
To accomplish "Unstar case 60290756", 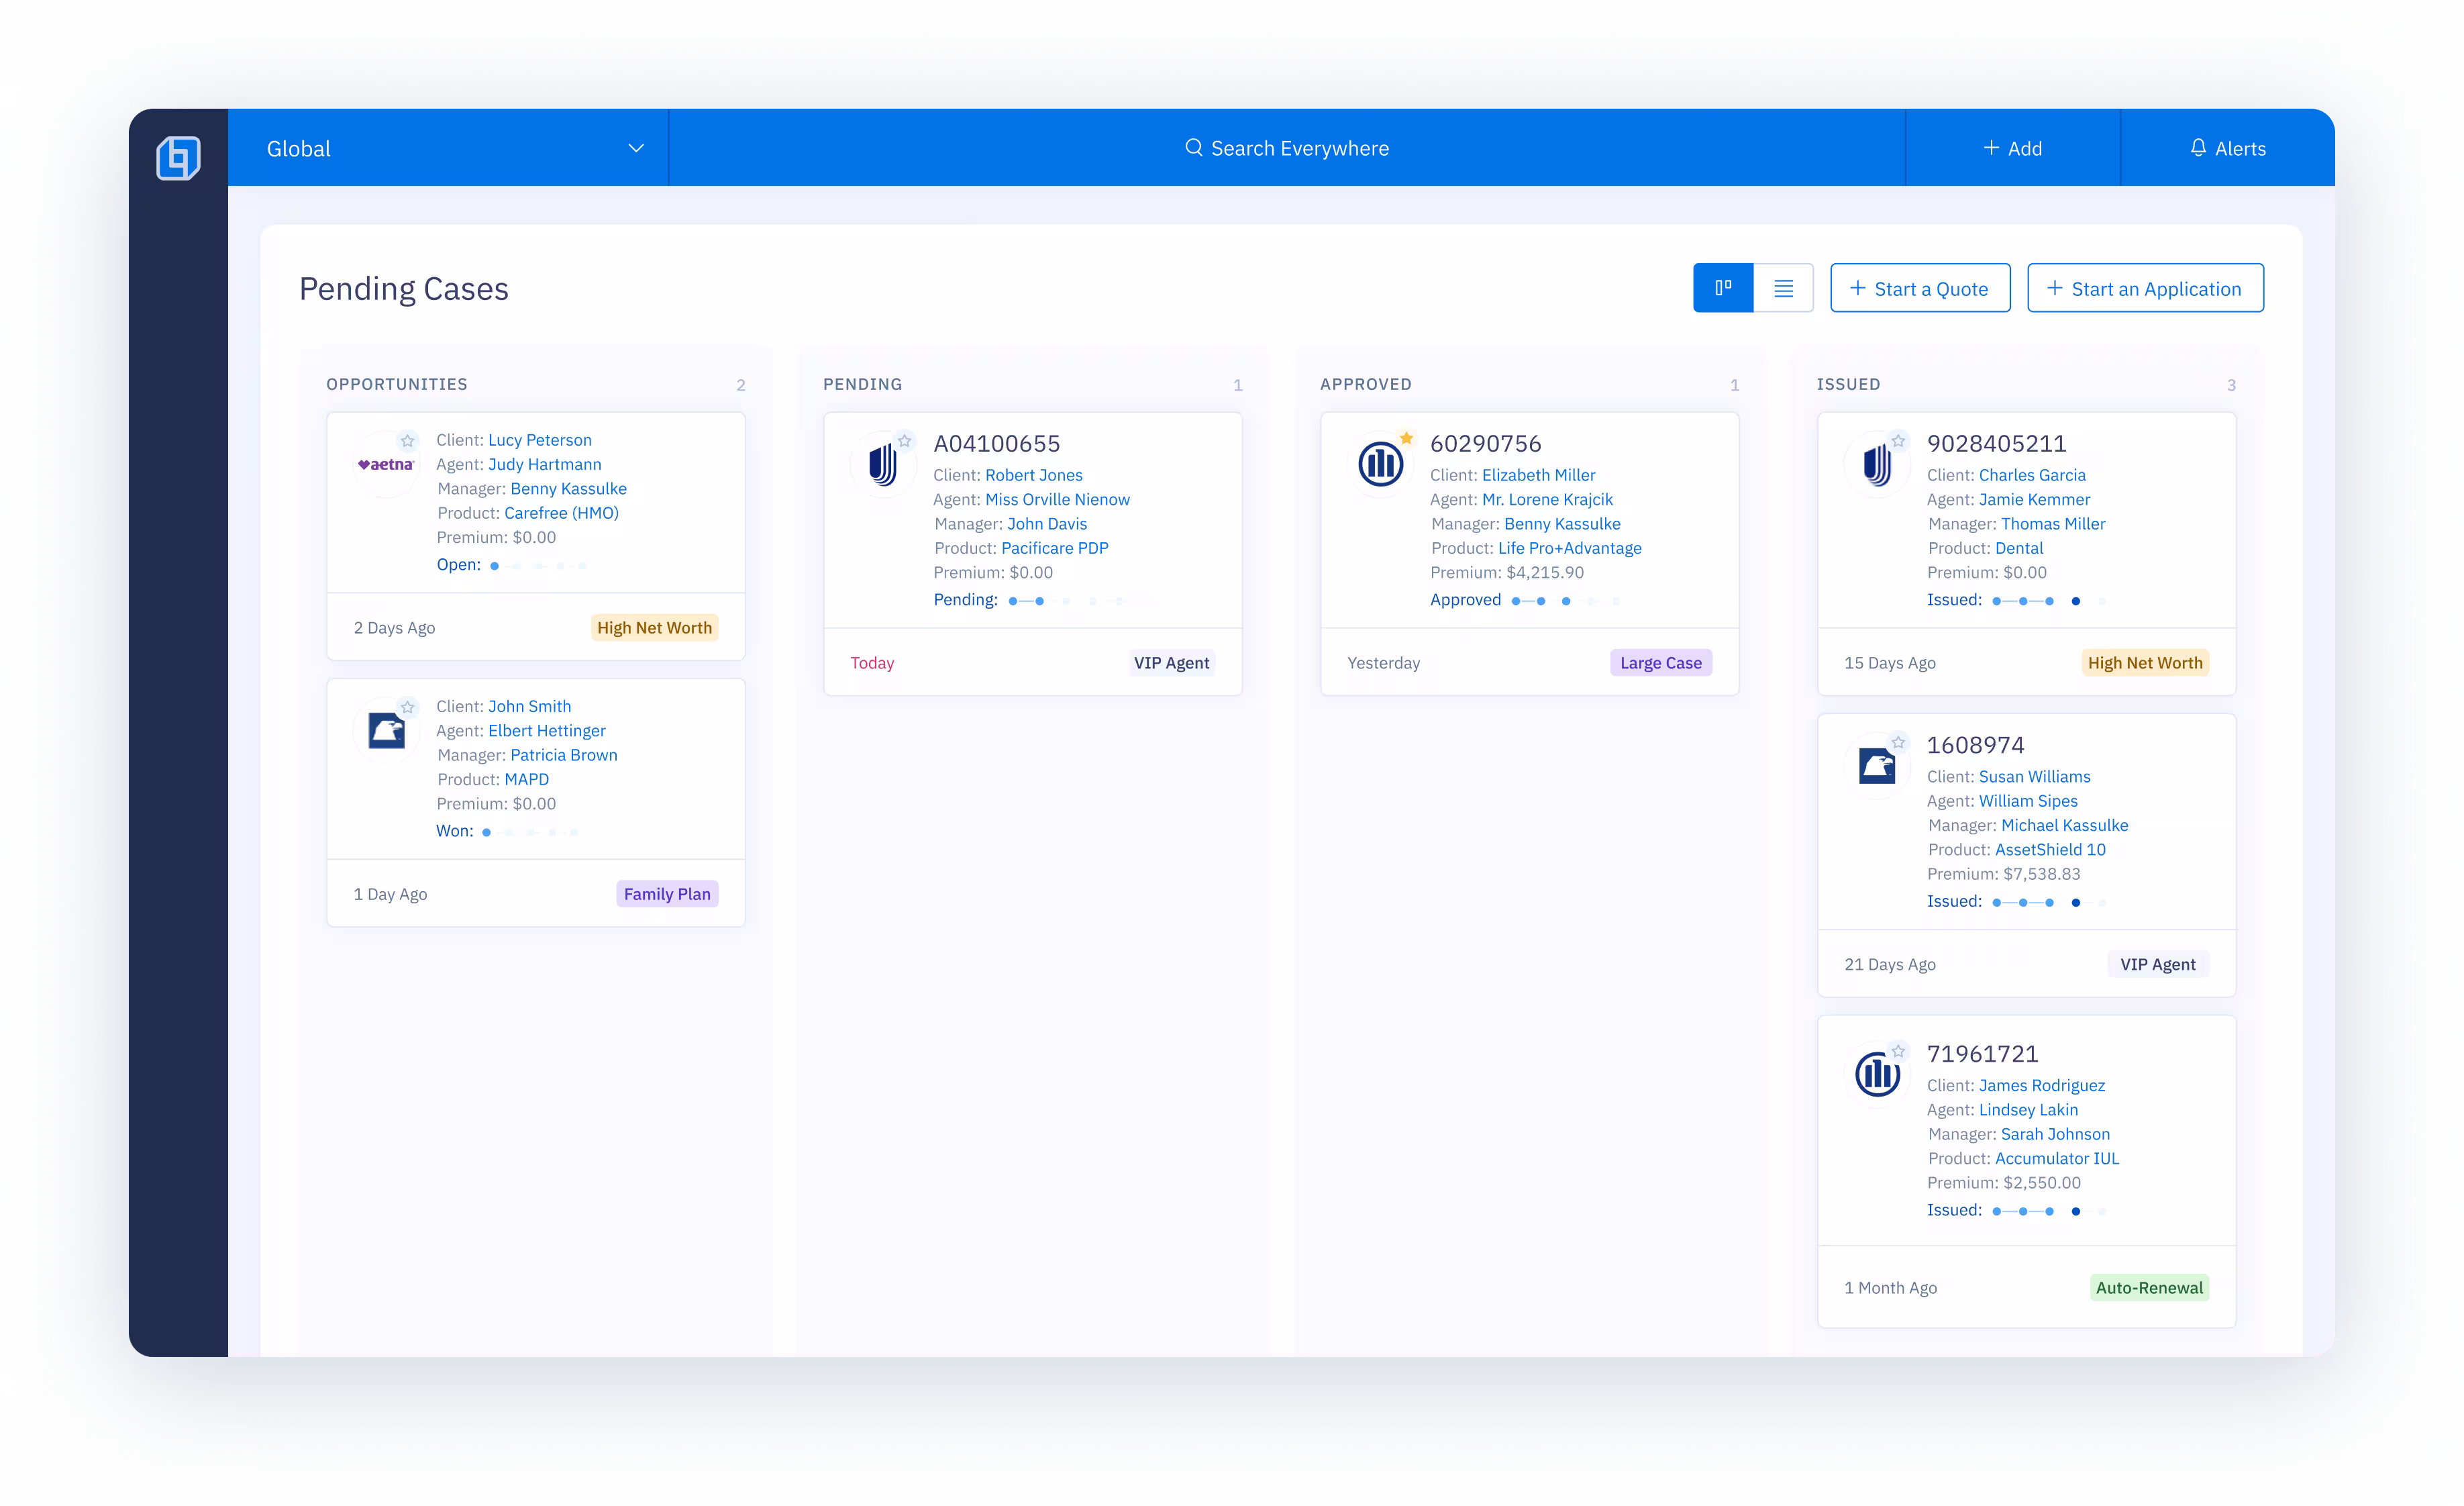I will 1406,438.
